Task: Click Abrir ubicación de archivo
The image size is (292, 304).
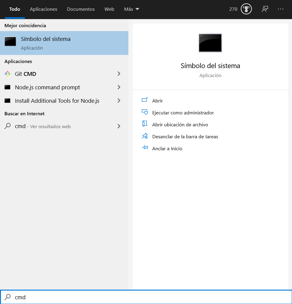Action: point(180,125)
